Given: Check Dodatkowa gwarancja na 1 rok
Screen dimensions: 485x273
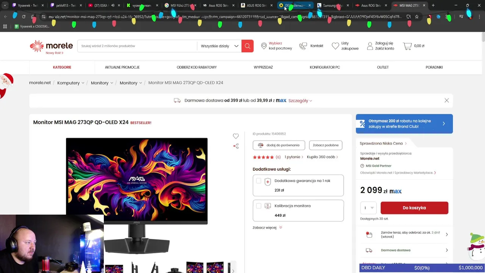Looking at the screenshot, I should 258,181.
